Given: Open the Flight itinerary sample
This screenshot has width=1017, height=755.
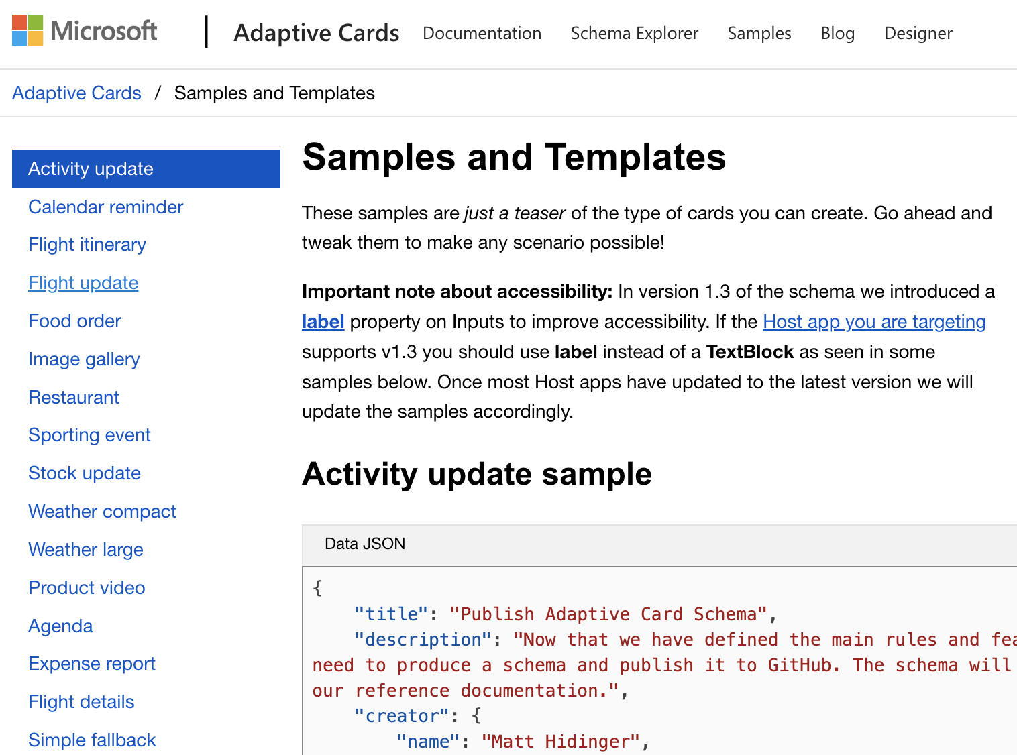Looking at the screenshot, I should click(x=87, y=245).
